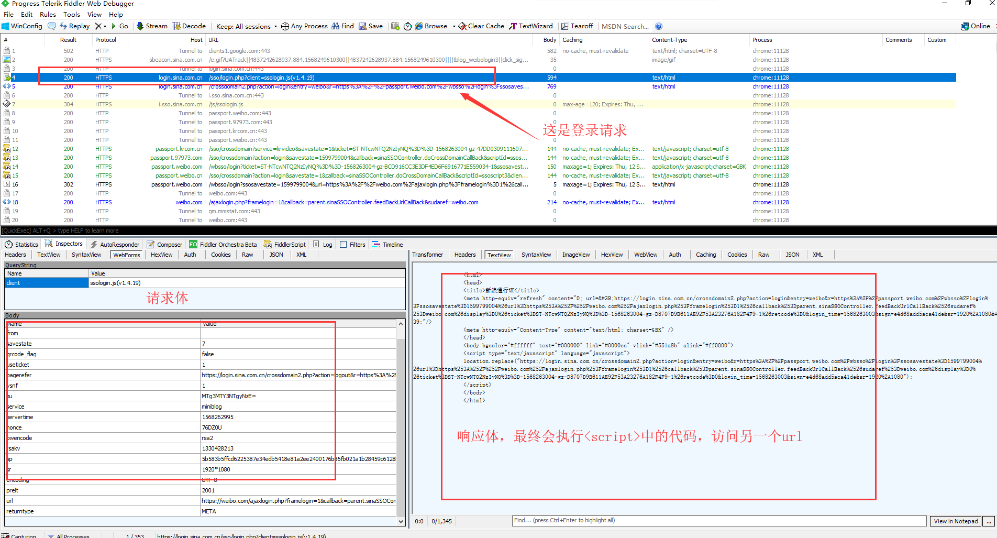Open Fiddler Orchestra Beta tab

[223, 245]
